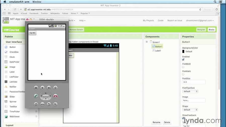The width and height of the screenshot is (226, 127).
Task: Toggle the FontItalic checkbox
Action: (183, 74)
